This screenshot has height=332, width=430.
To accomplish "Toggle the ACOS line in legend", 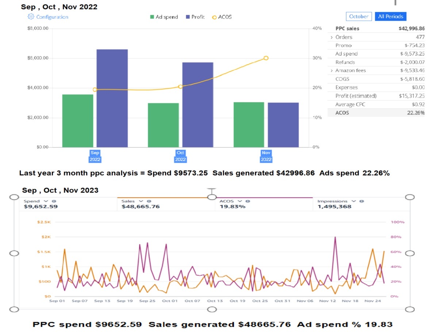I will pyautogui.click(x=222, y=17).
